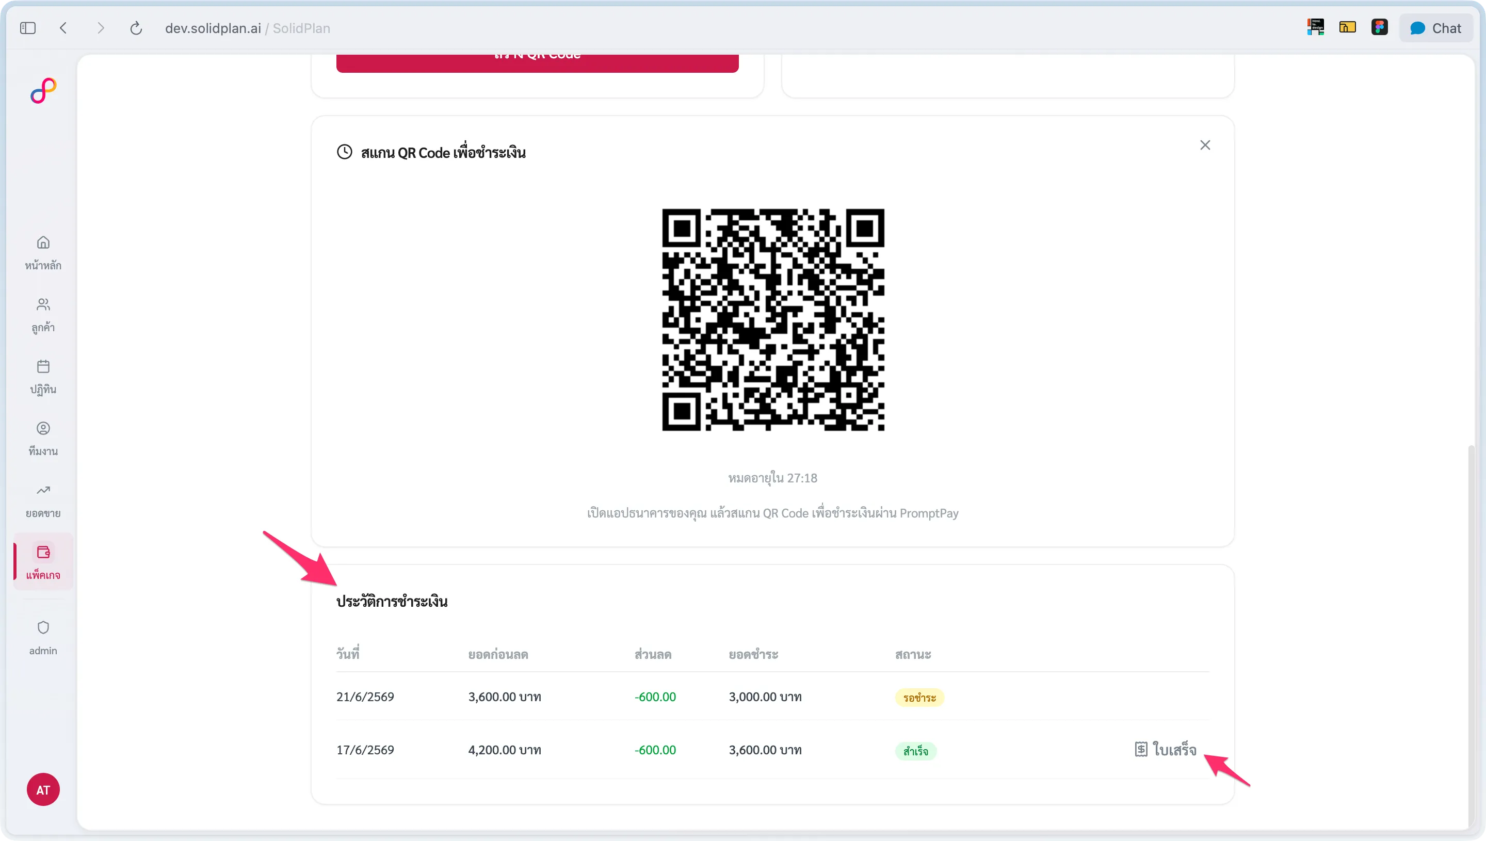Click the amount 4,200.00 บาท
Viewport: 1486px width, 841px height.
click(x=505, y=750)
